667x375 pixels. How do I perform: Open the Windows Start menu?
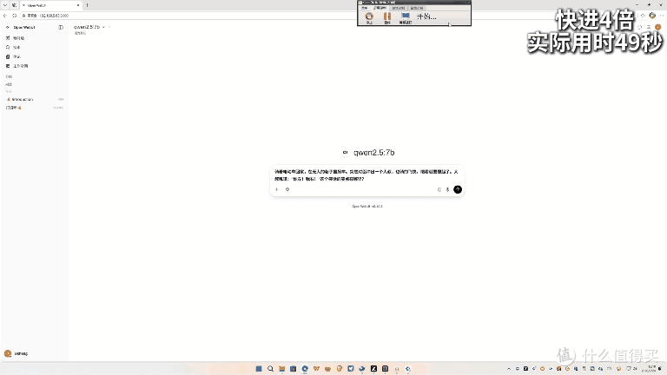click(259, 369)
